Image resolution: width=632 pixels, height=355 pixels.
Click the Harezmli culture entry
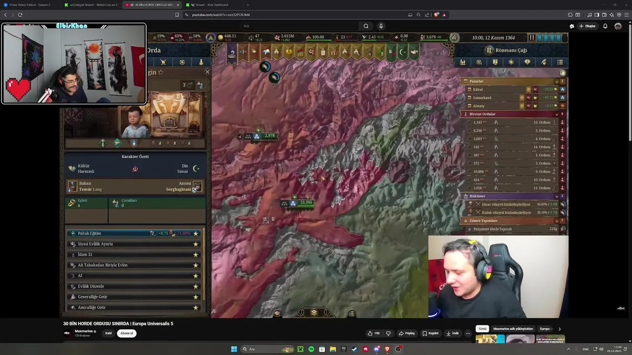point(82,169)
